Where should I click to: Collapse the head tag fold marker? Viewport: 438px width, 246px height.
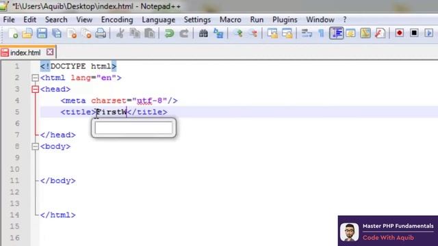[35, 90]
